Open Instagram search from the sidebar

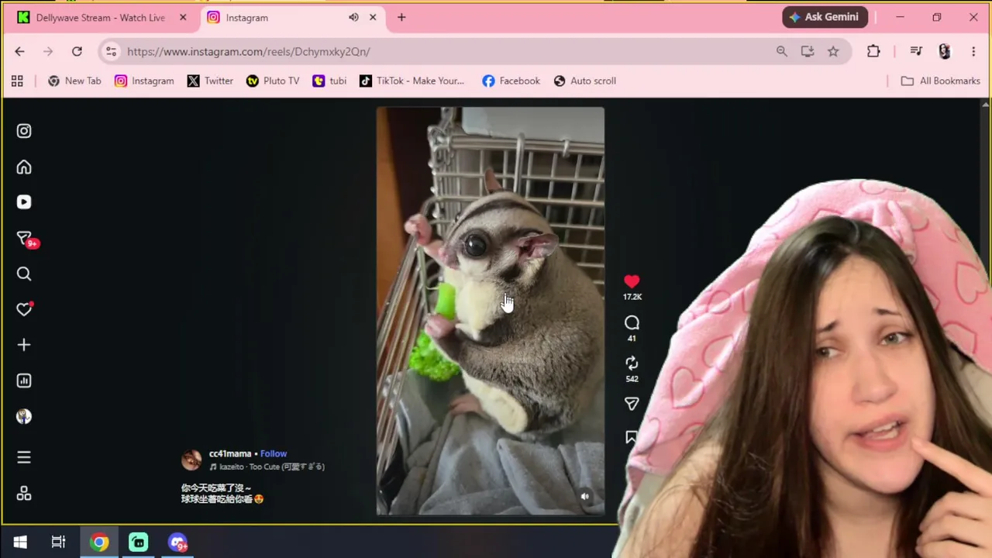pos(24,274)
